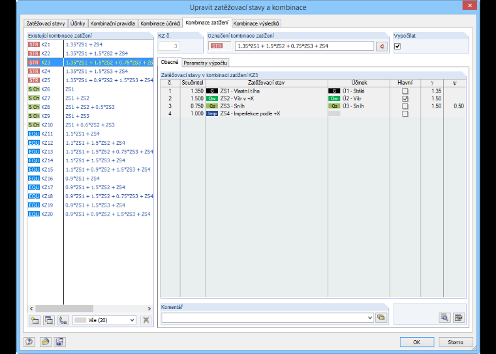This screenshot has width=496, height=354.
Task: Toggle Hlavní checkbox for ZS1 row
Action: tap(405, 91)
